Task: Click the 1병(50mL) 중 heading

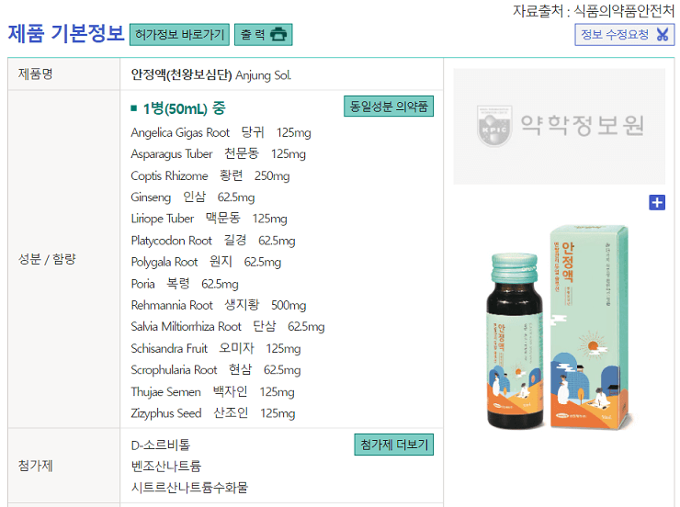Action: [x=178, y=108]
